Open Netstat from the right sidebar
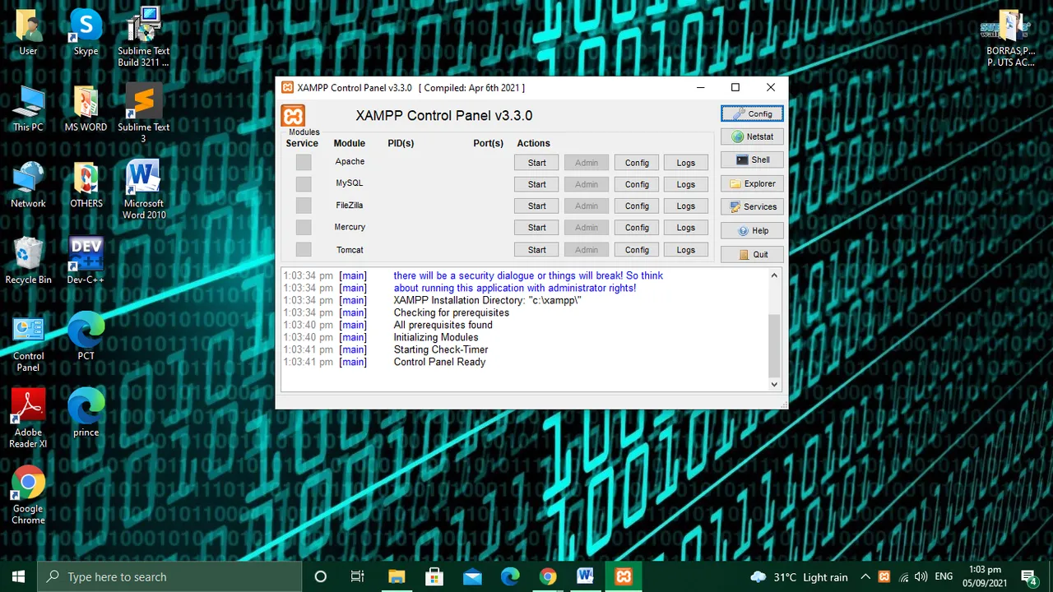 (752, 136)
